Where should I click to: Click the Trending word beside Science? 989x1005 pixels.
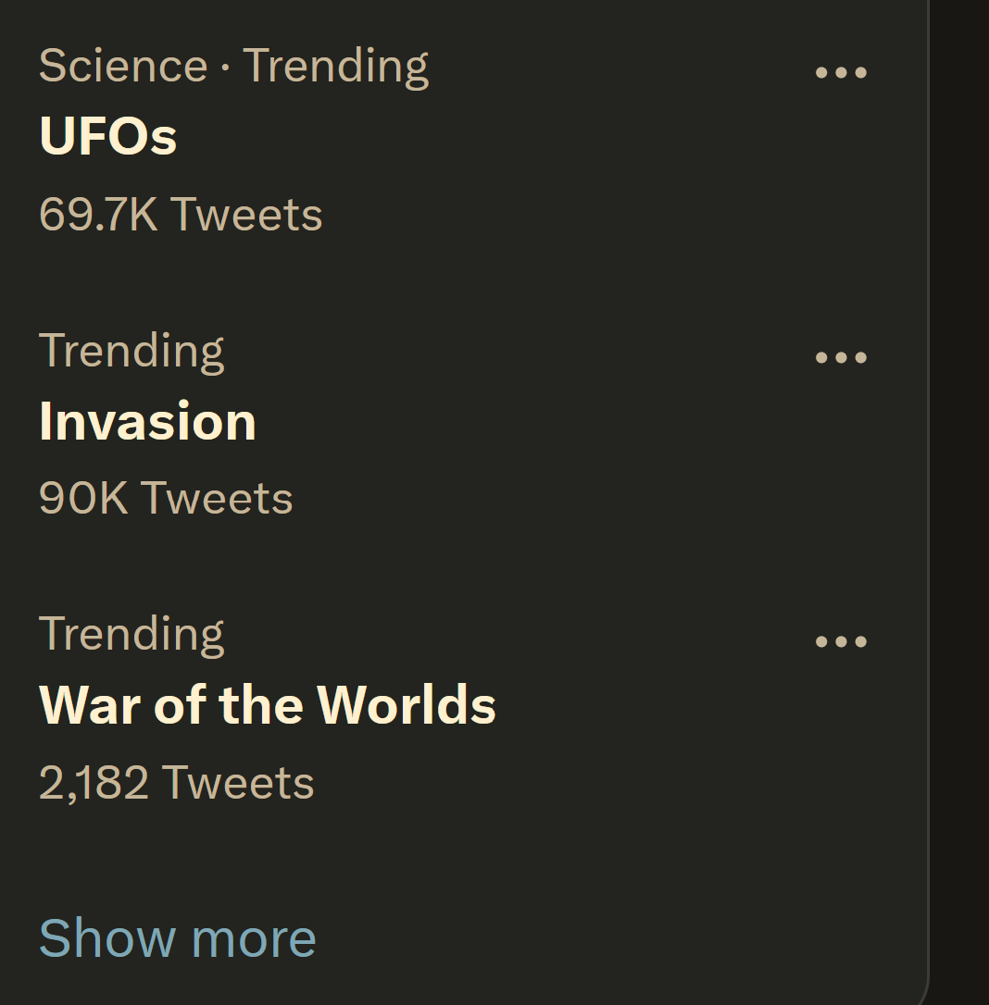[x=336, y=66]
